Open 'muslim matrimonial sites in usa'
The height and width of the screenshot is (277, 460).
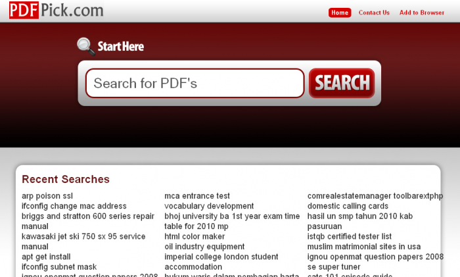[364, 247]
